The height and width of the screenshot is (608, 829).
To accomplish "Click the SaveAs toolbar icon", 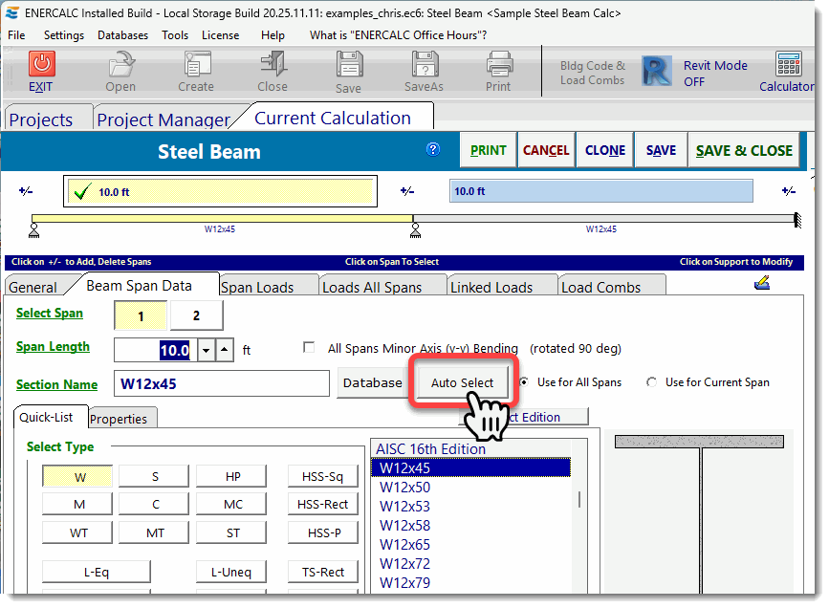I will point(425,64).
